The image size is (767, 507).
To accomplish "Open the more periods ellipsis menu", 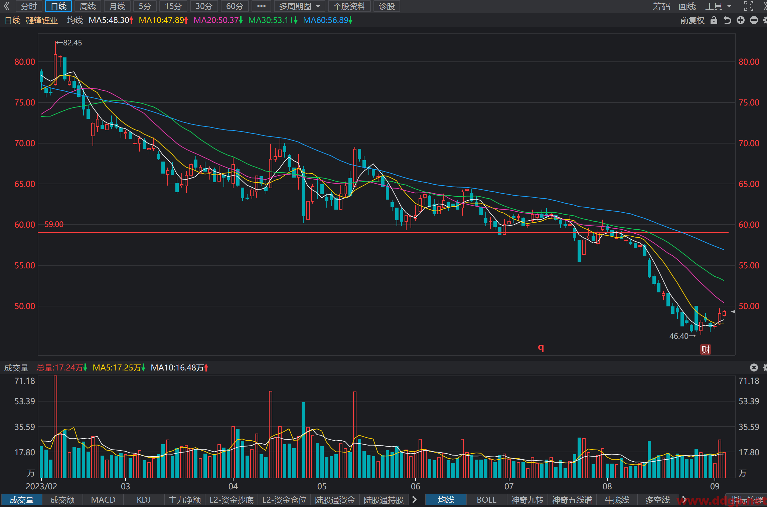I will pyautogui.click(x=261, y=6).
